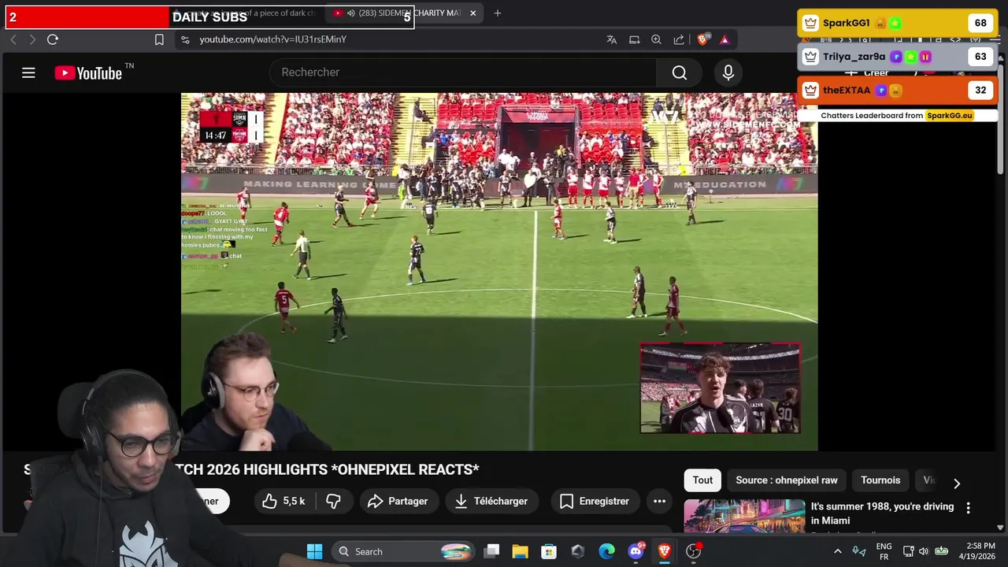The image size is (1008, 567).
Task: Click Trilya_zar9a leaderboard entry
Action: [898, 57]
